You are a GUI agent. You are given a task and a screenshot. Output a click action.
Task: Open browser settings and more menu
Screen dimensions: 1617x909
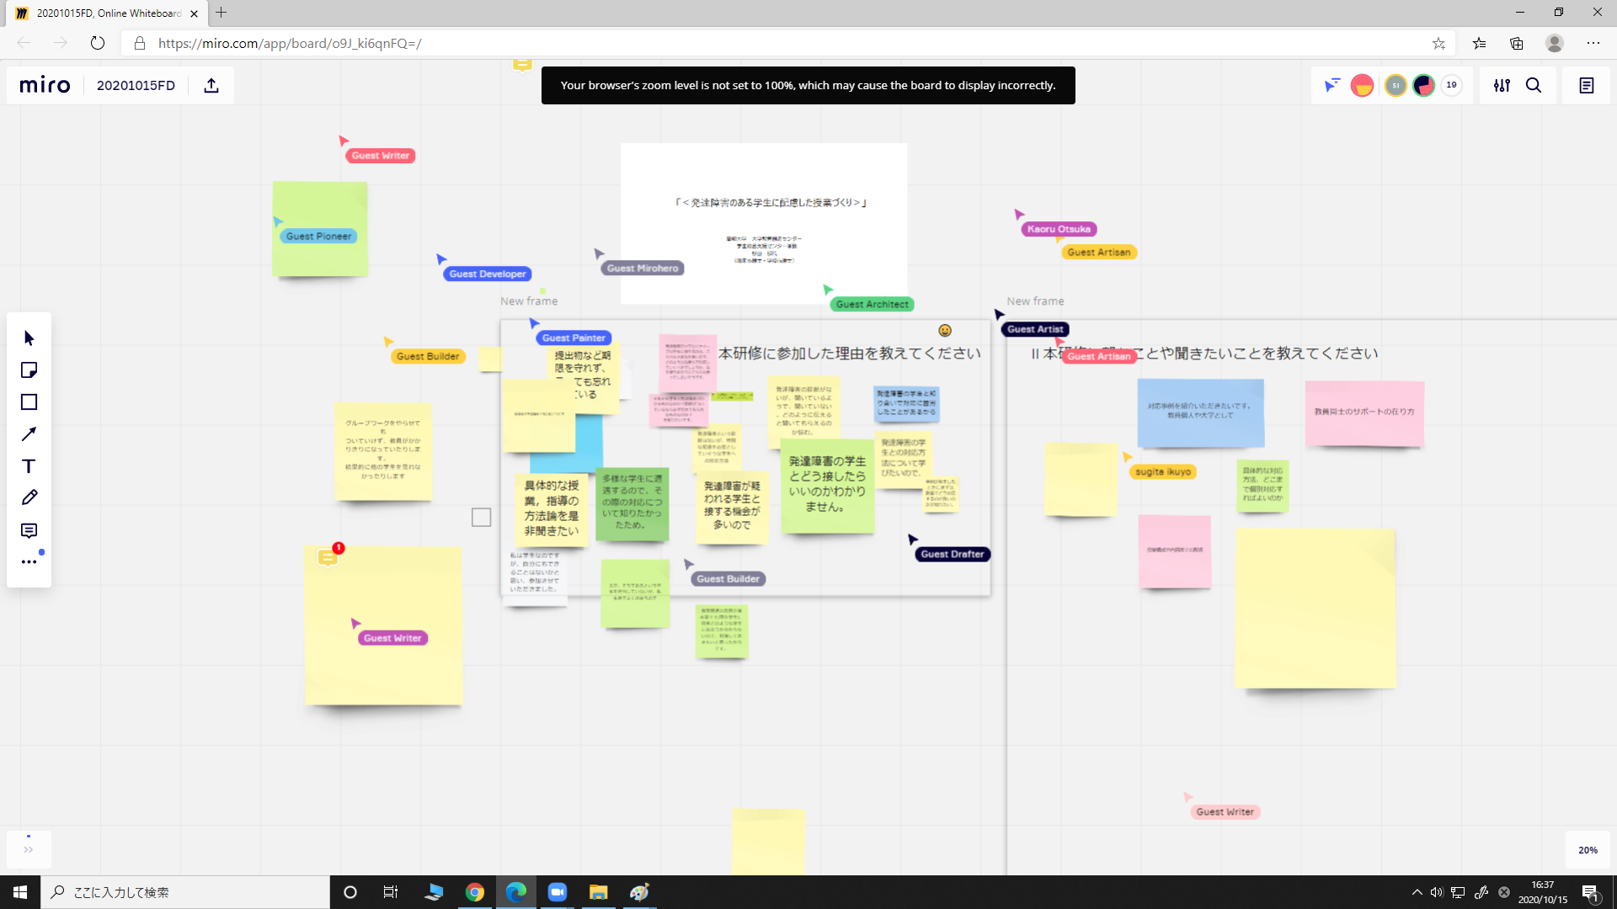[x=1593, y=43]
